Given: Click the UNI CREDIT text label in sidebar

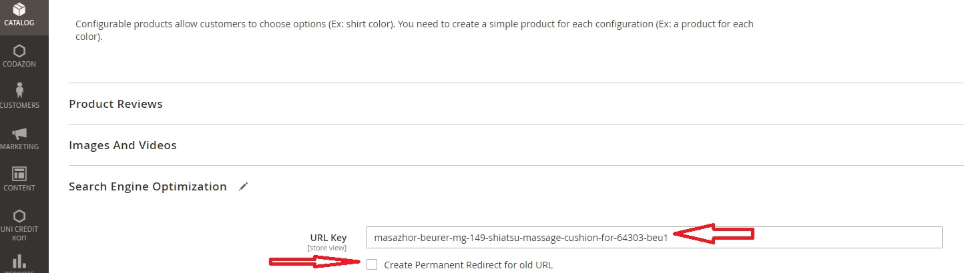Looking at the screenshot, I should pos(19,229).
